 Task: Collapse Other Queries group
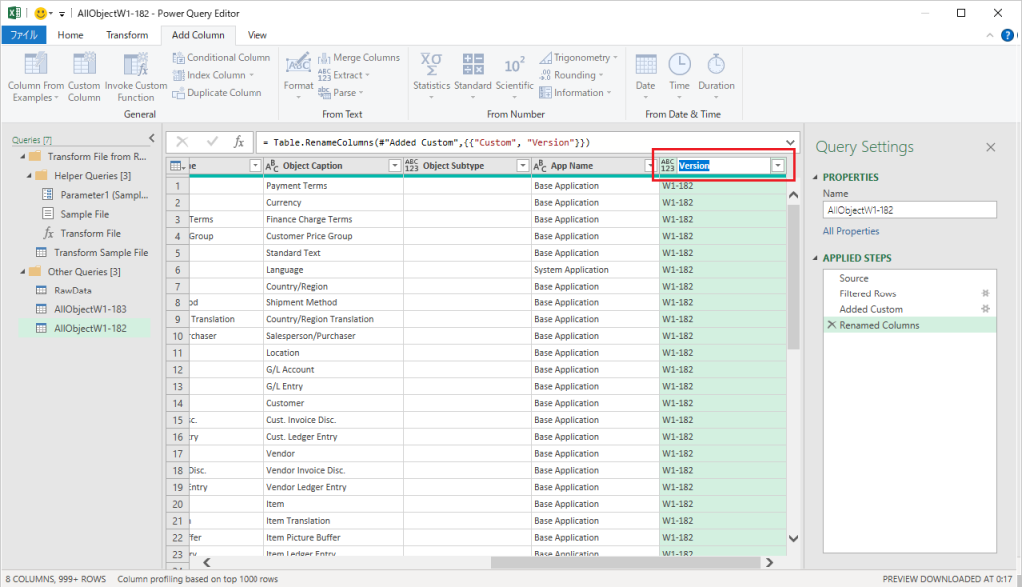click(23, 272)
